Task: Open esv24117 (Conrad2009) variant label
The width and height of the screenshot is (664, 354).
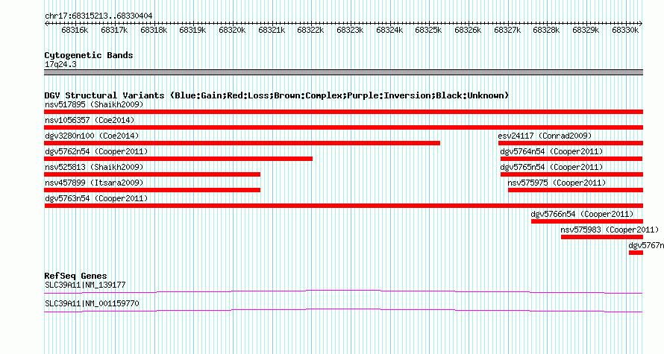Action: [x=545, y=136]
